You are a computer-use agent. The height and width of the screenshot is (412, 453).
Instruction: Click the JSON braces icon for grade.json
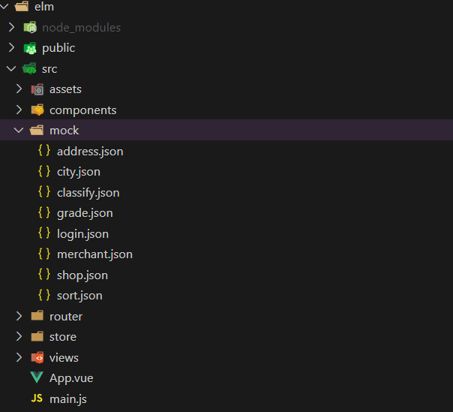(x=44, y=212)
